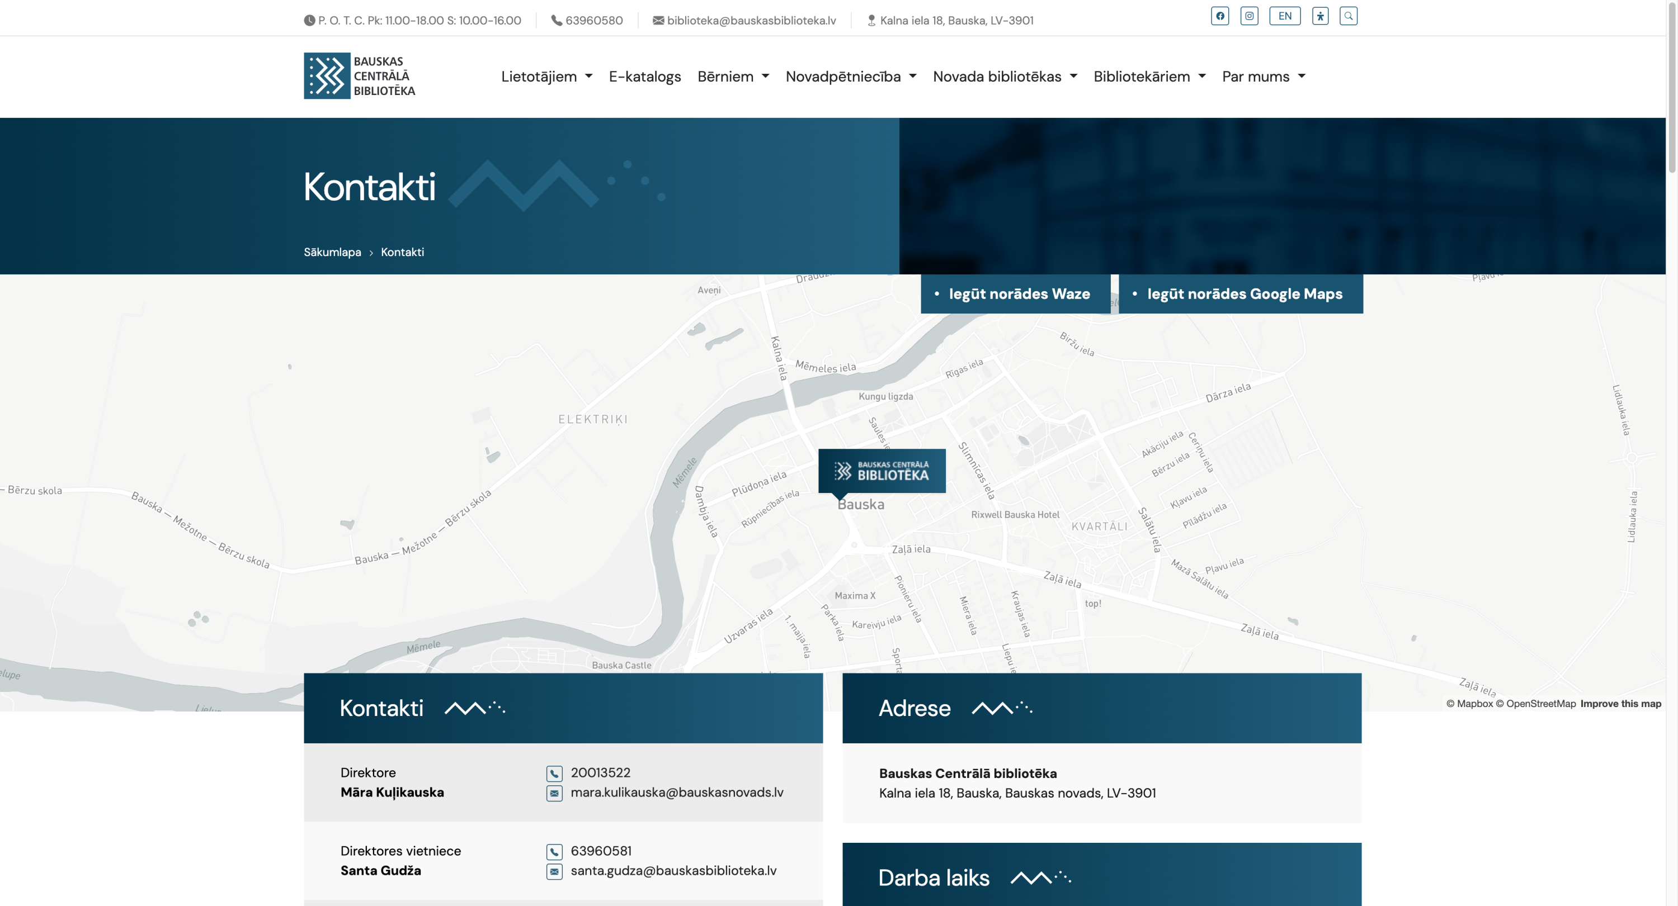This screenshot has width=1678, height=906.
Task: Click Iegūt norādes Google Maps button
Action: [1240, 294]
